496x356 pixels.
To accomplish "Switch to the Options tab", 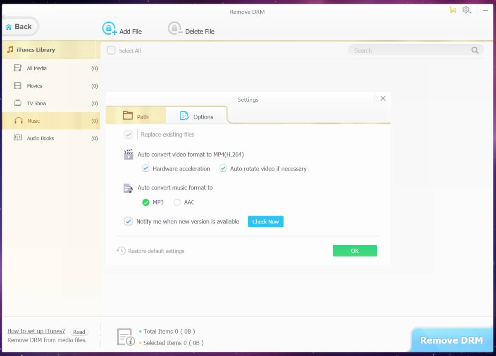I will pos(197,116).
